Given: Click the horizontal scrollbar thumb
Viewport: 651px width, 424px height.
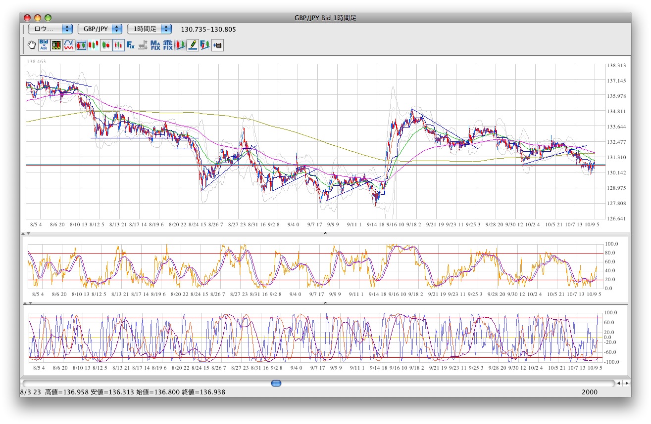Looking at the screenshot, I should (x=277, y=383).
